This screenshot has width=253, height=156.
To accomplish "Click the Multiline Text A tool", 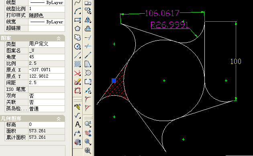I will pos(78,124).
